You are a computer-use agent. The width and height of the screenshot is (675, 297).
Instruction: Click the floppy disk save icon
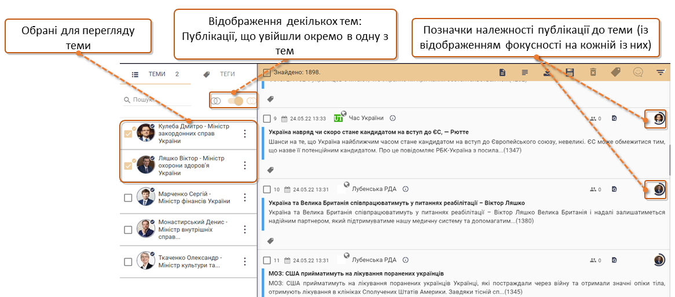click(570, 72)
